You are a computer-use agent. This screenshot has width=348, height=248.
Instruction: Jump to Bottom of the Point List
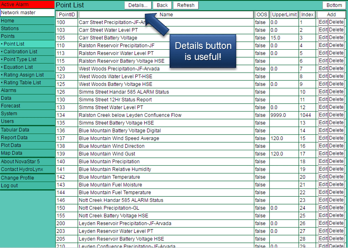click(x=334, y=5)
